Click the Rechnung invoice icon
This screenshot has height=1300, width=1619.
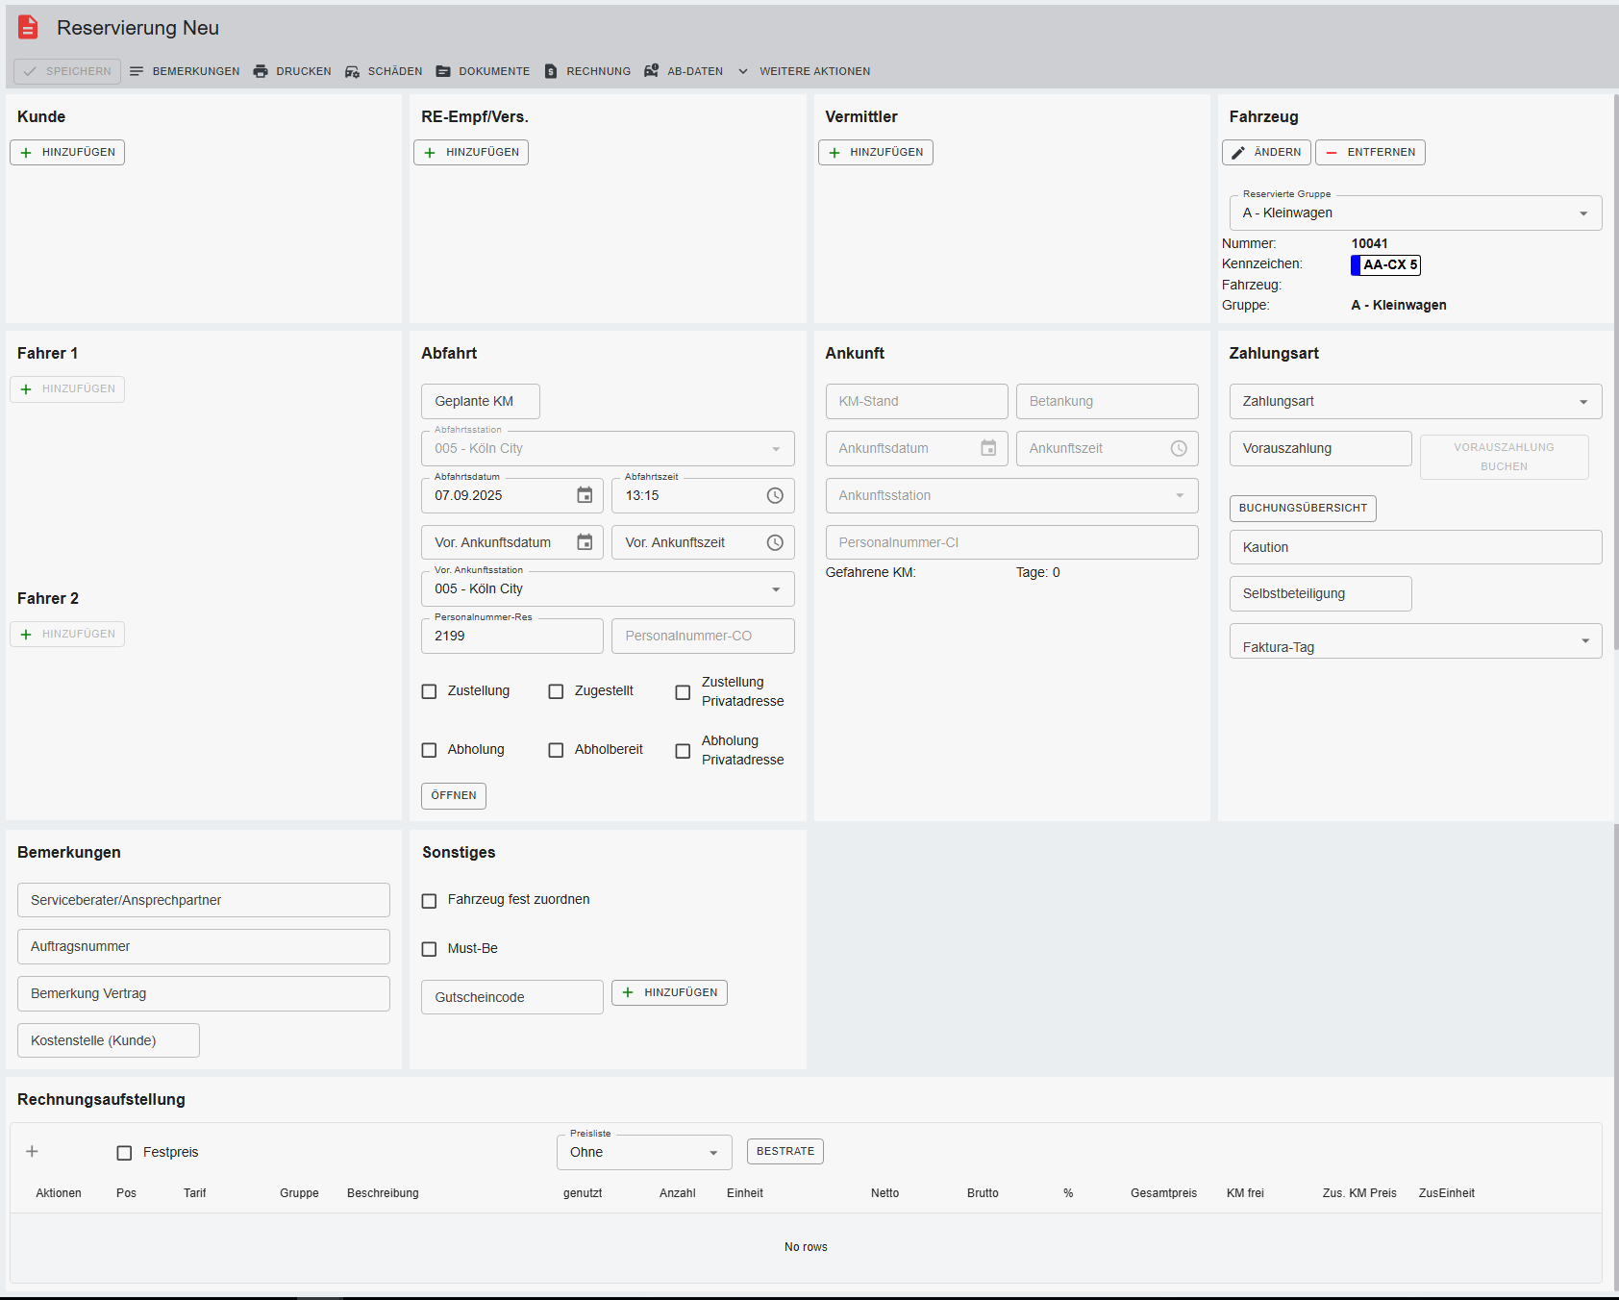(x=551, y=71)
